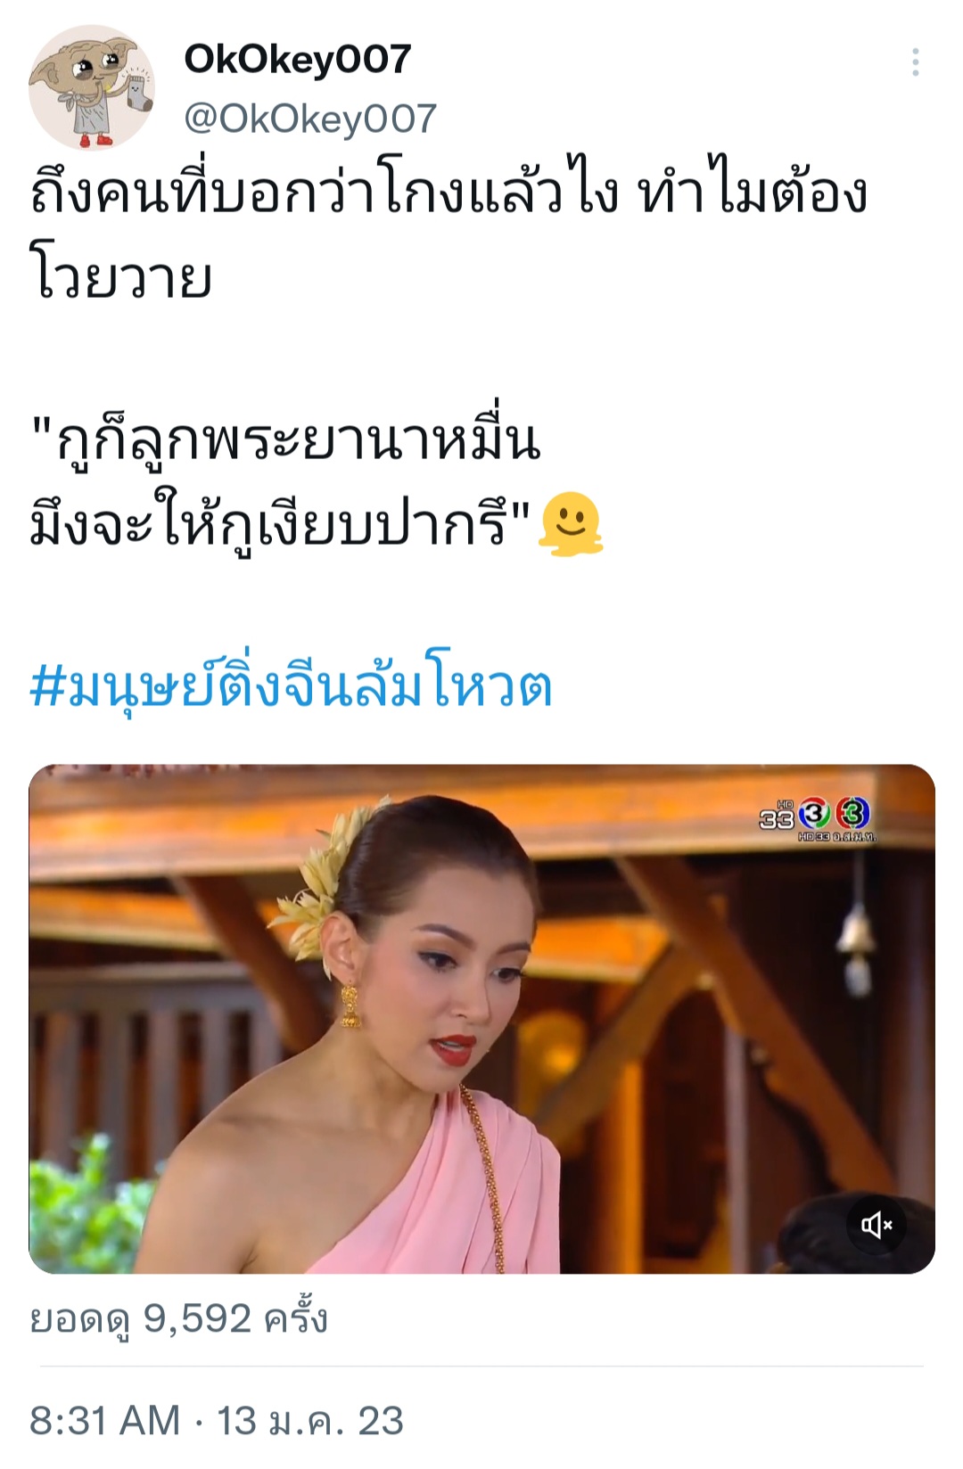Click the hanging bell in video background
The height and width of the screenshot is (1469, 963).
click(856, 945)
